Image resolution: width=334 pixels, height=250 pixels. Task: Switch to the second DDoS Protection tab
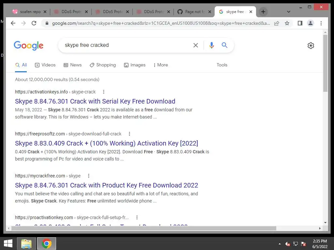coord(112,12)
